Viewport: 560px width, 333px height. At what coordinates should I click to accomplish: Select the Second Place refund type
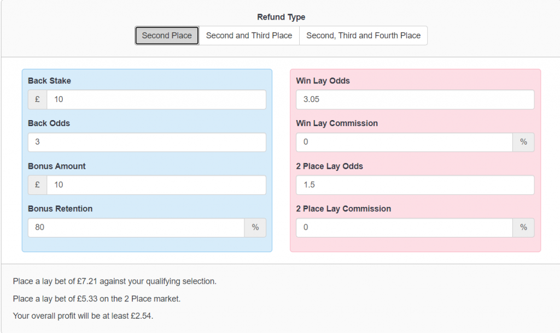(x=167, y=35)
